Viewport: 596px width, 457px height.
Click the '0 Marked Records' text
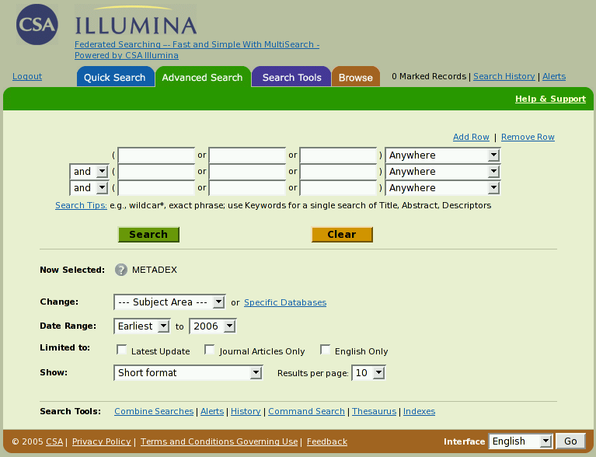point(429,76)
